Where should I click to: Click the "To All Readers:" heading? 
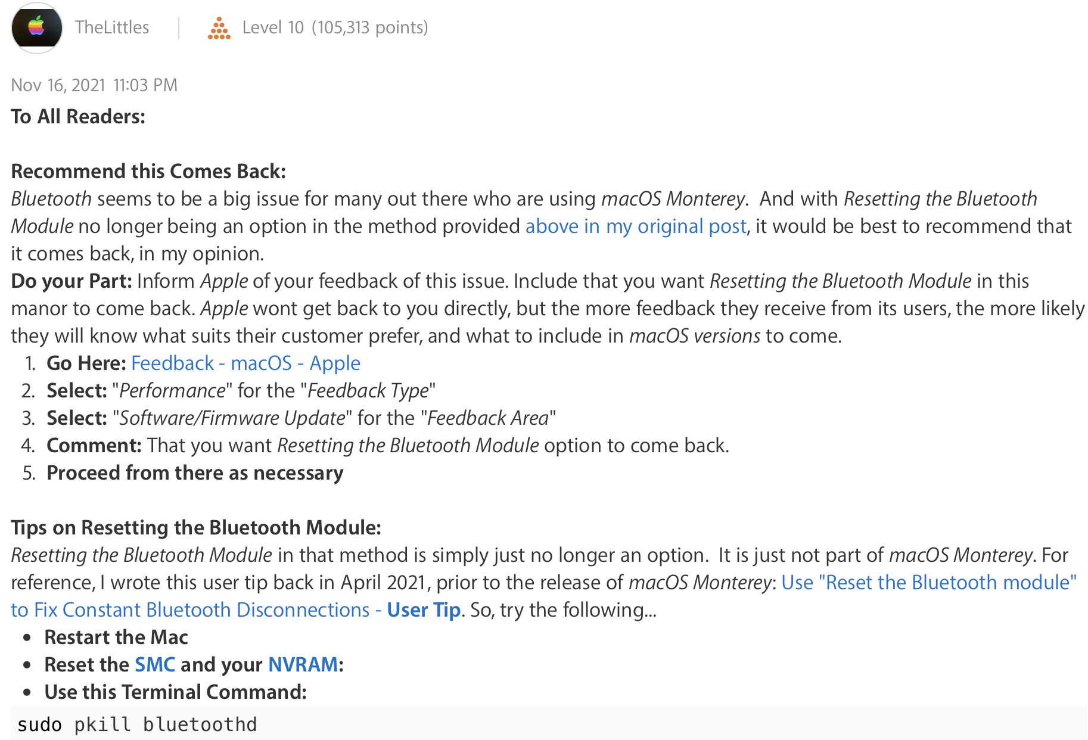tap(78, 117)
